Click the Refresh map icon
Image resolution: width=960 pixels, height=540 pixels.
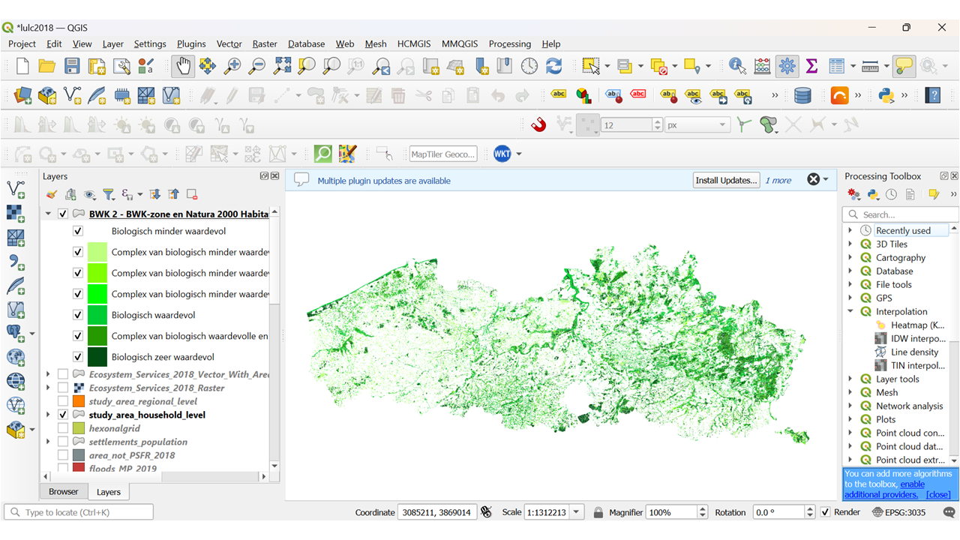(x=554, y=66)
